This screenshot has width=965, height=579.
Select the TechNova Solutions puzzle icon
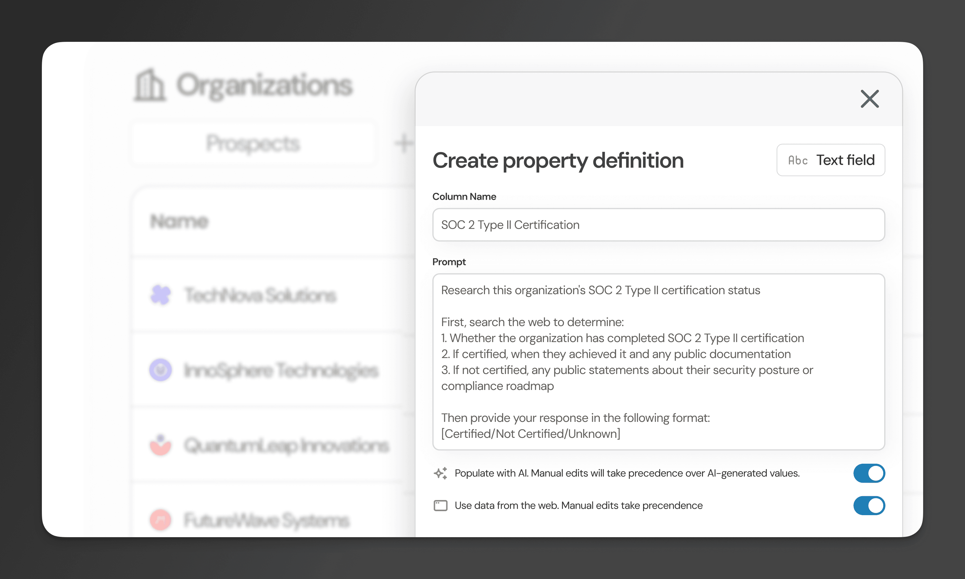[x=161, y=295]
